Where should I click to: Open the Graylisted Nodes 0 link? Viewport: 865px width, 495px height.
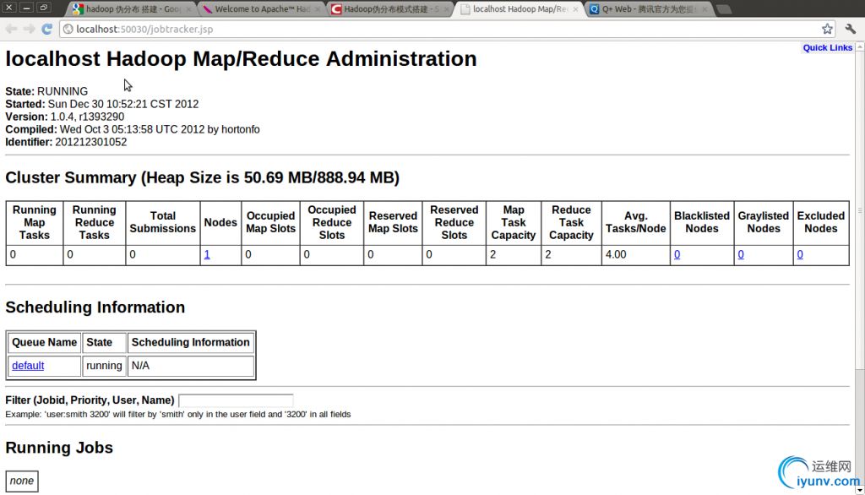coord(741,254)
